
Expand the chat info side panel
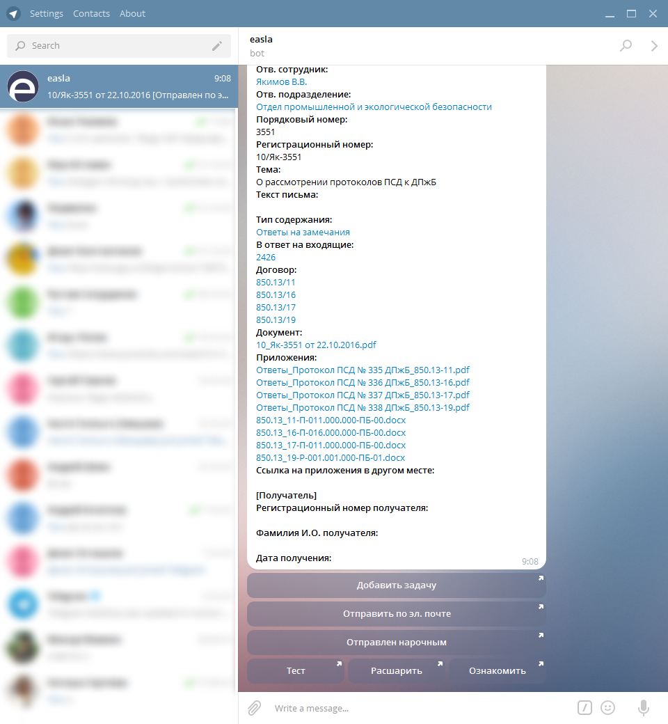pos(653,46)
